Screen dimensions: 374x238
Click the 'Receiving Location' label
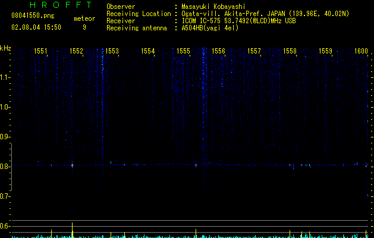pos(139,14)
